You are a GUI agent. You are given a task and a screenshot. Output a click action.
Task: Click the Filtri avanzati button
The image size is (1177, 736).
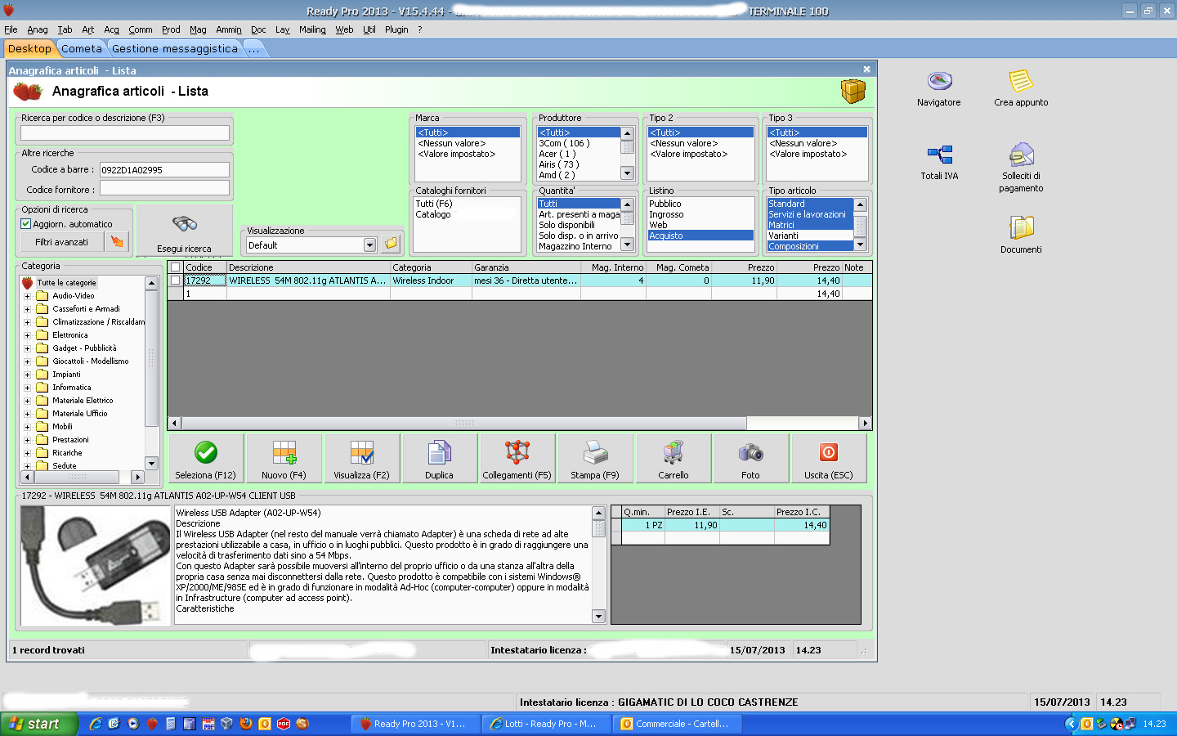(61, 242)
